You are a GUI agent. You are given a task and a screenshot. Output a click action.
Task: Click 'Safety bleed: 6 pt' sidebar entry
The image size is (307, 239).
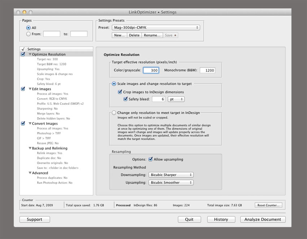pyautogui.click(x=49, y=84)
